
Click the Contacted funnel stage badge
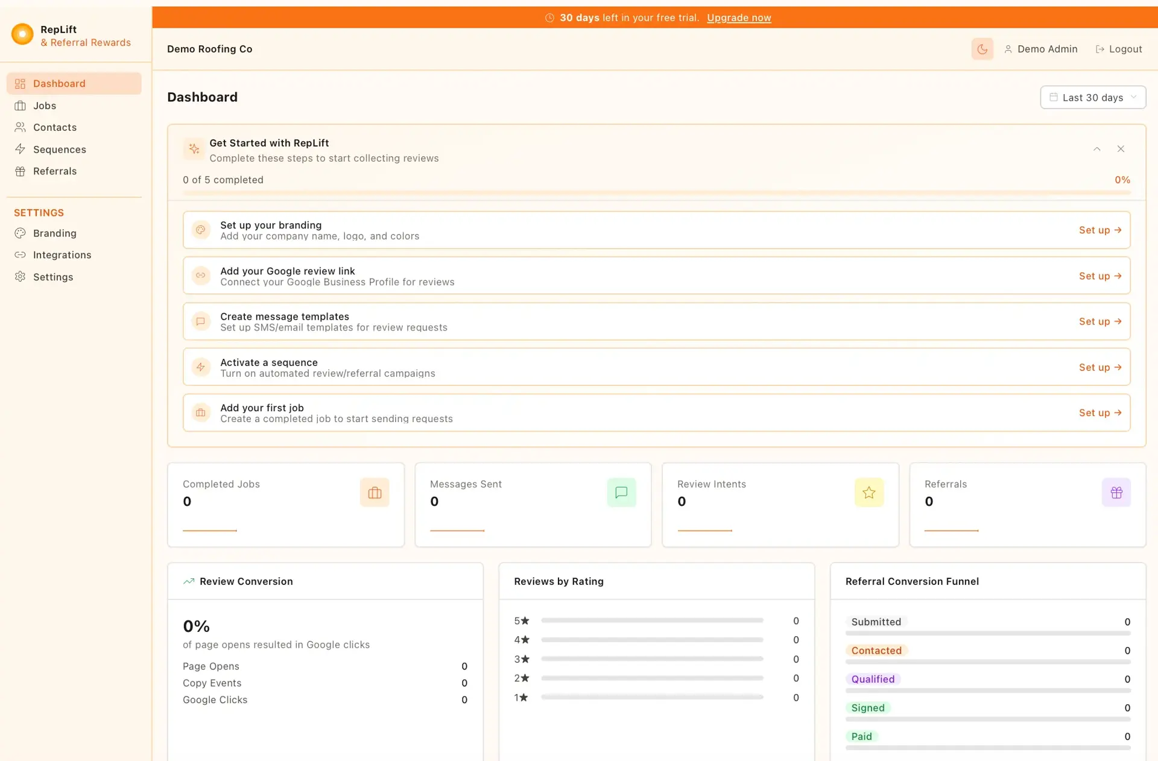coord(876,651)
